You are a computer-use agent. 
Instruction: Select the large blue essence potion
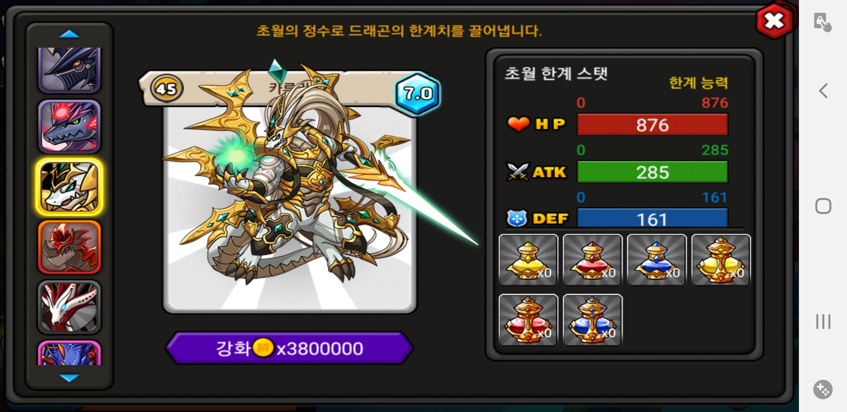point(593,320)
